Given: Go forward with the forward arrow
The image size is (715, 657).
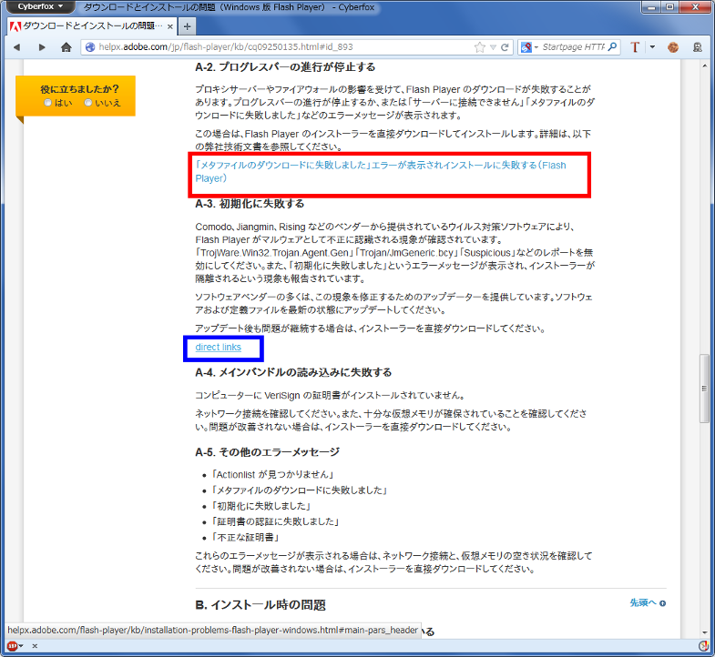Looking at the screenshot, I should pyautogui.click(x=42, y=47).
